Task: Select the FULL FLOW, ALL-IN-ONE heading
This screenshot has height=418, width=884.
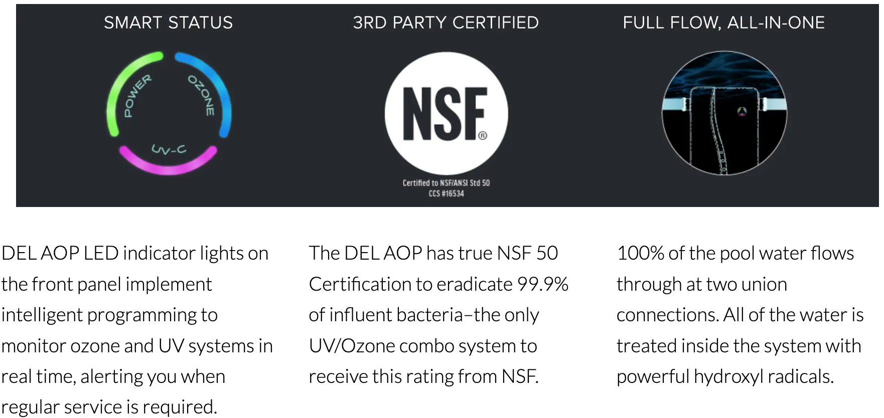Action: pos(723,23)
